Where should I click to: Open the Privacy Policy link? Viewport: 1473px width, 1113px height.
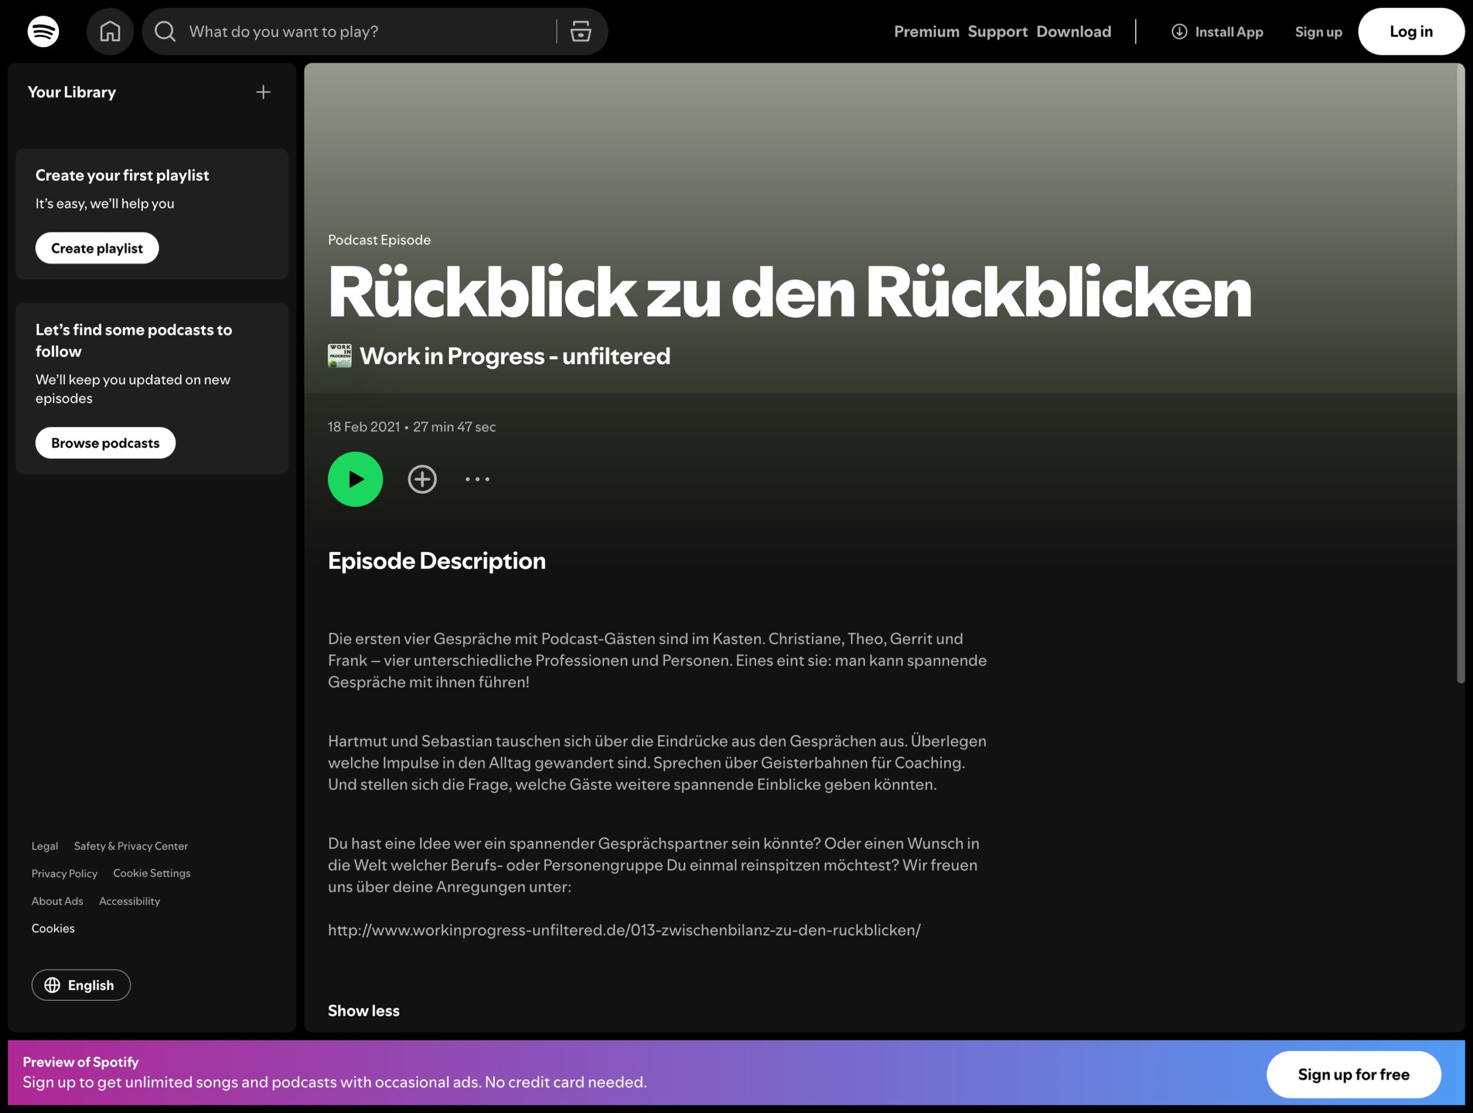click(64, 873)
